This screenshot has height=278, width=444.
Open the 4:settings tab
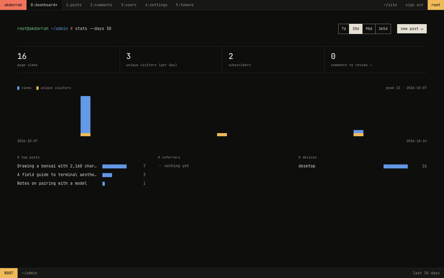(156, 5)
